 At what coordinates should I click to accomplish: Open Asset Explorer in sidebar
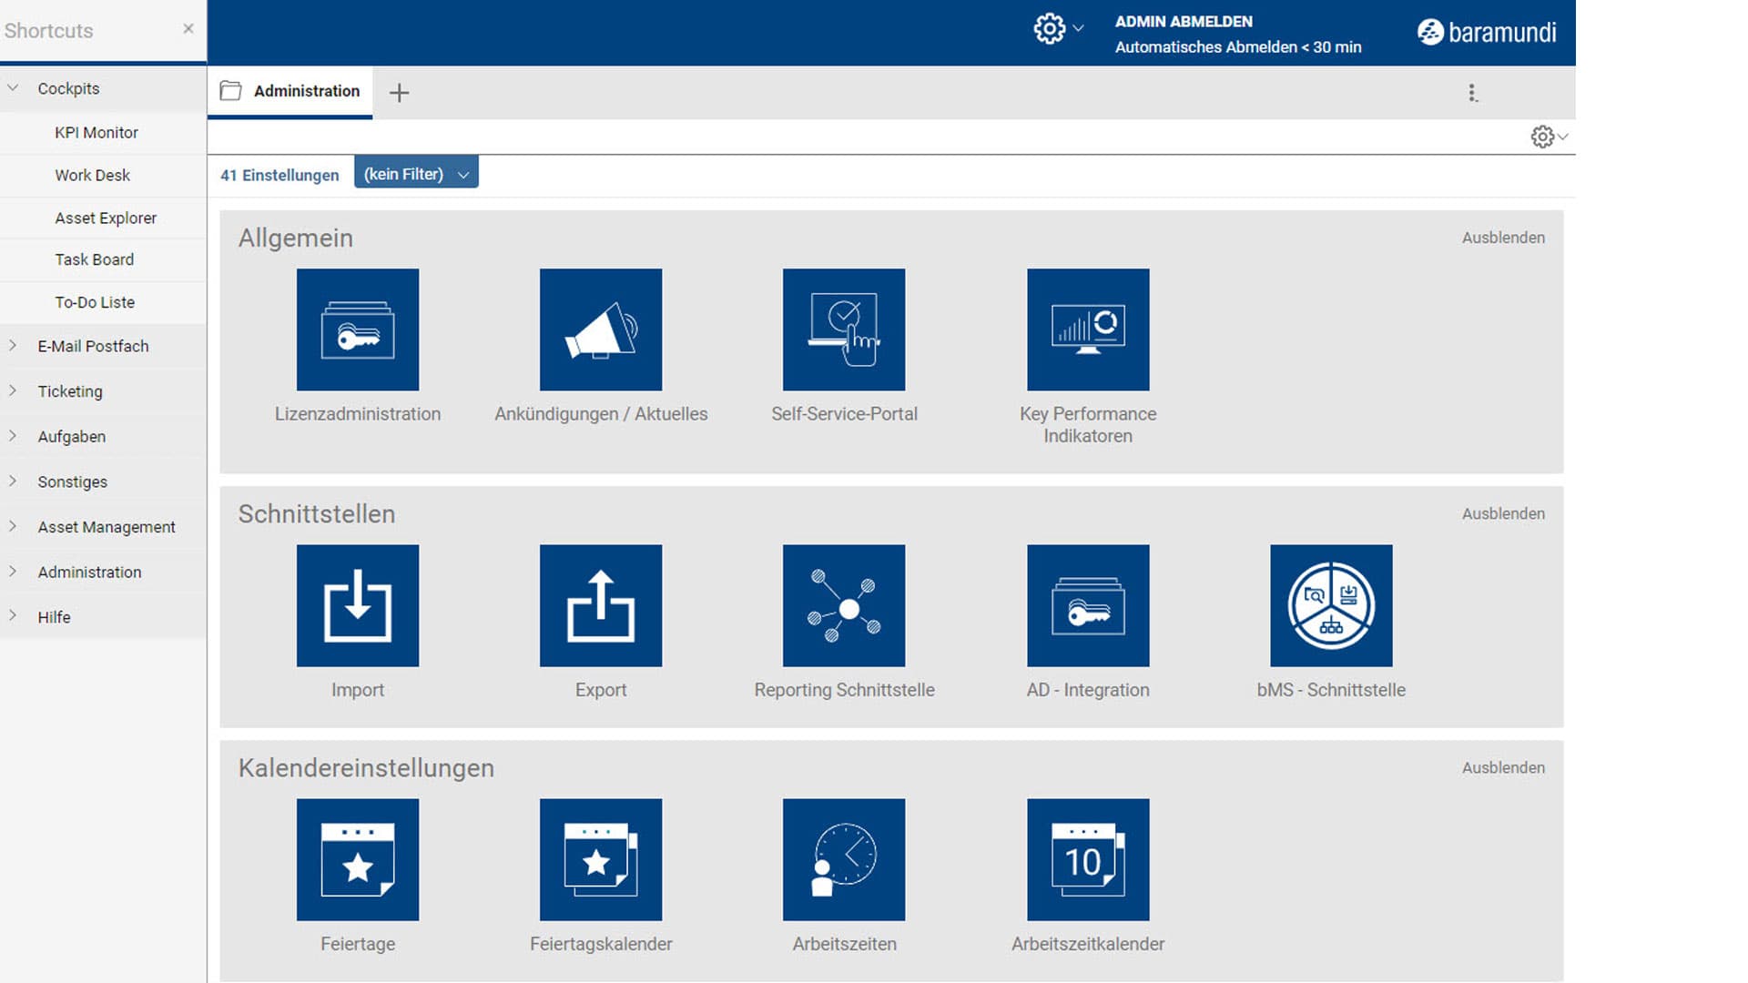(106, 218)
